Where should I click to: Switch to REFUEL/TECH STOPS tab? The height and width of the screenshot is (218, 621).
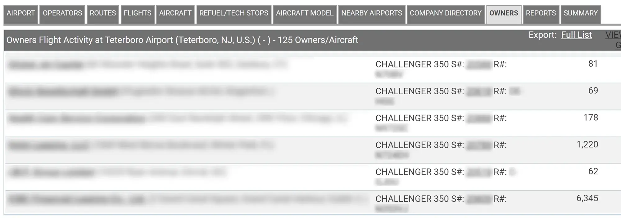234,13
